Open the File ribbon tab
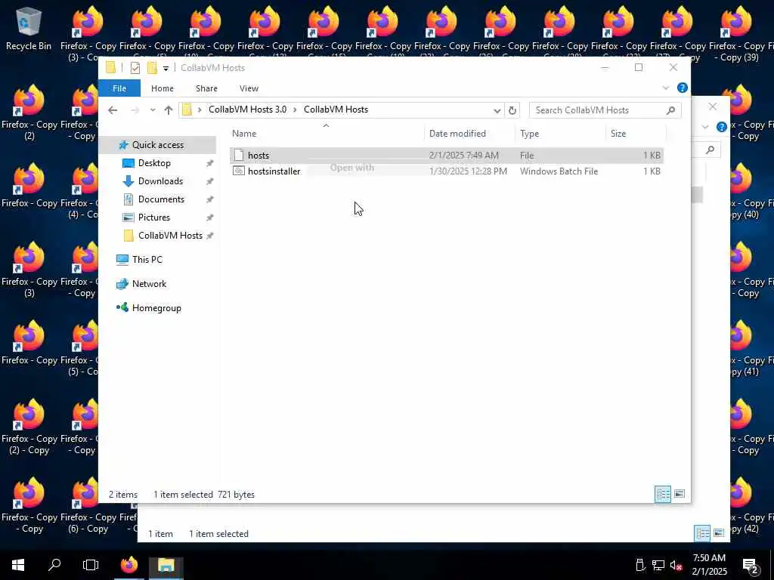Screen dimensions: 774x580 119,88
